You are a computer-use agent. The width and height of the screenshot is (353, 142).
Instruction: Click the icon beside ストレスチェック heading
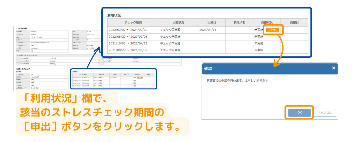coord(16,69)
